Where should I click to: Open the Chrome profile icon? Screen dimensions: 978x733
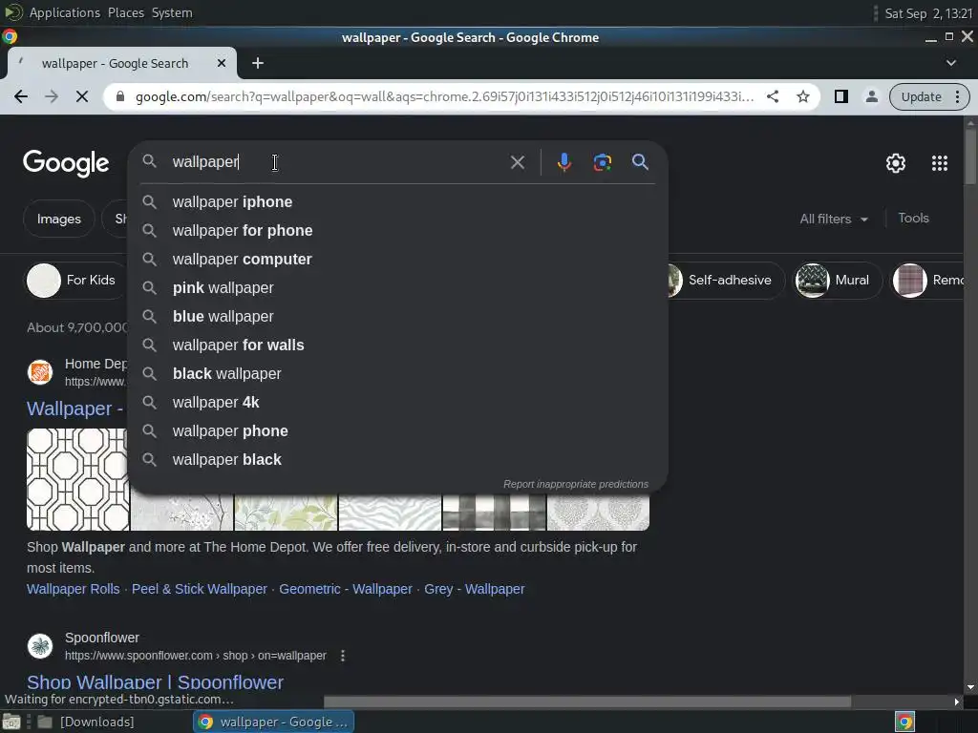871,96
